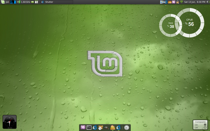Click the analog clock desktop widget
This screenshot has height=131, width=210.
coord(9,122)
